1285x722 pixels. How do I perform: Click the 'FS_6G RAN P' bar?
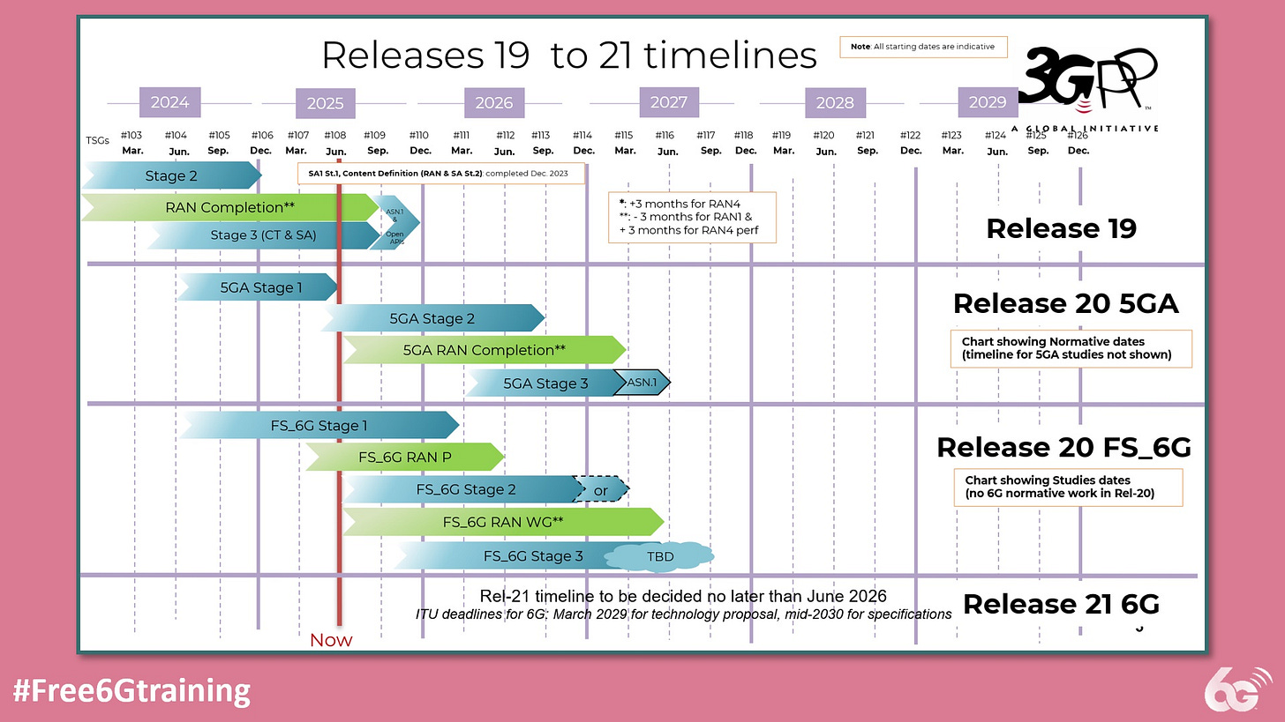pos(404,458)
